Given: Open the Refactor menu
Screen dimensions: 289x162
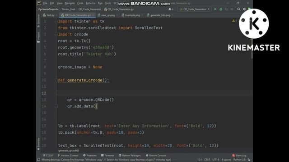Looking at the screenshot, I should 90,3.
